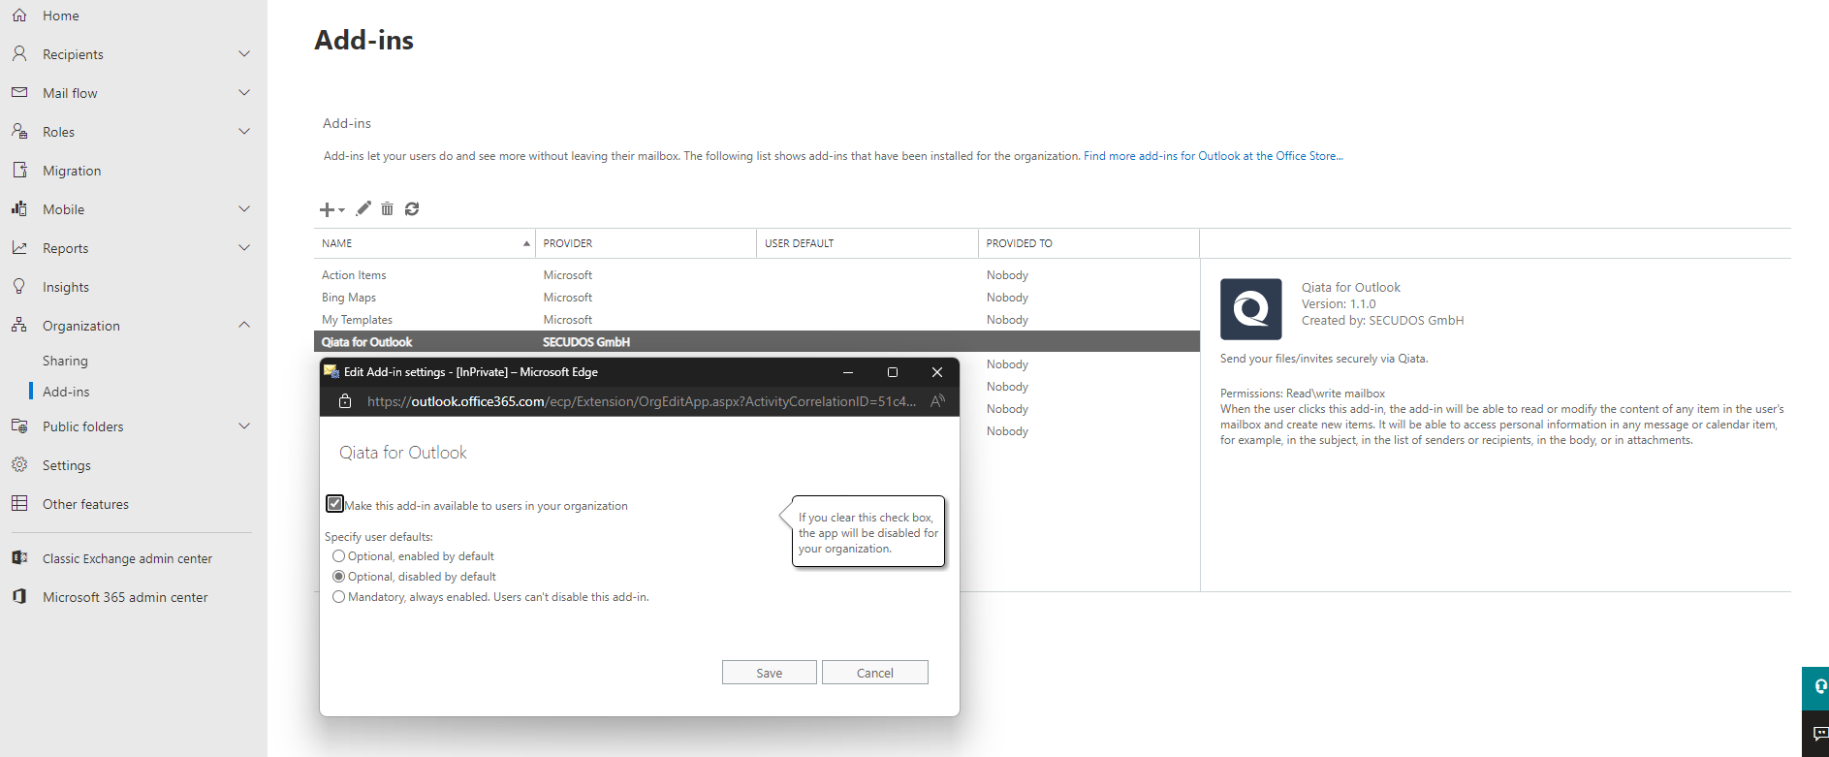Open the add new add-in plus dropdown
The height and width of the screenshot is (757, 1829).
tap(332, 209)
